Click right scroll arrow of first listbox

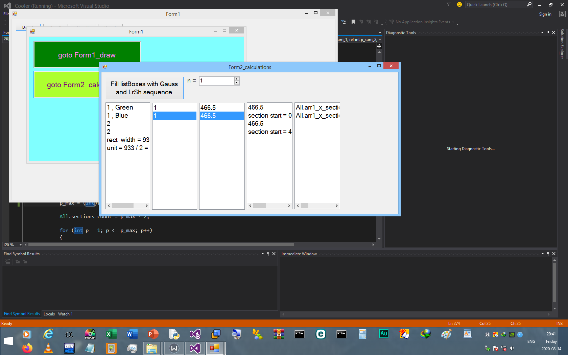(x=146, y=206)
